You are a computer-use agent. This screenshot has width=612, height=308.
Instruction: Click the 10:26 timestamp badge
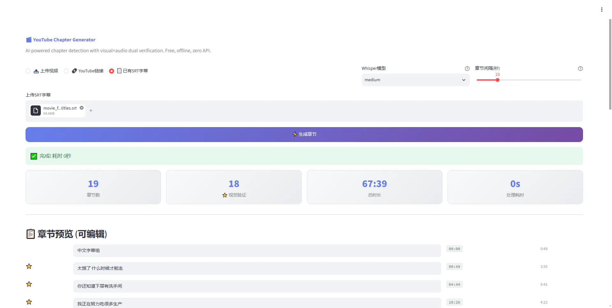tap(455, 302)
